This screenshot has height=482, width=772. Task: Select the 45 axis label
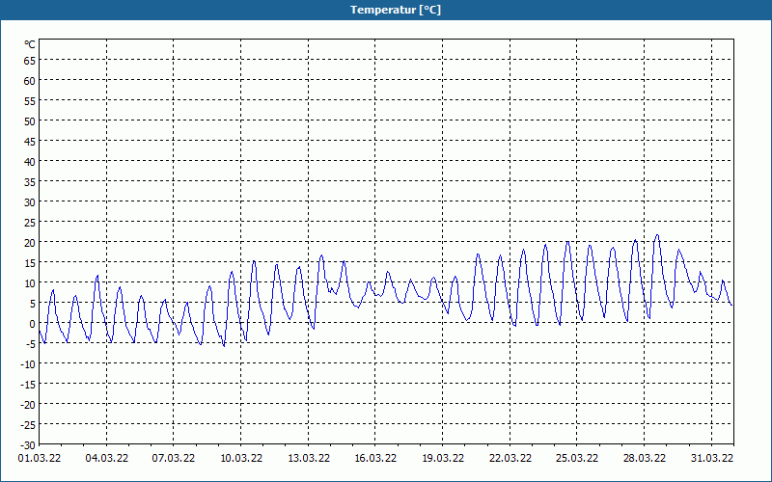[30, 141]
